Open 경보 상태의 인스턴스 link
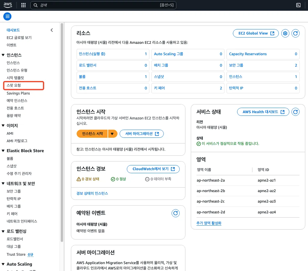The width and height of the screenshot is (308, 271). [92, 193]
